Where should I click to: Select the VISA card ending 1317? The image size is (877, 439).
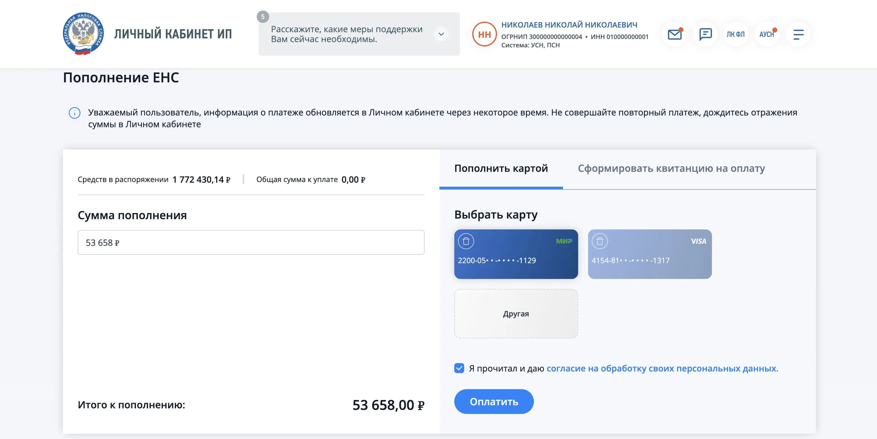650,261
